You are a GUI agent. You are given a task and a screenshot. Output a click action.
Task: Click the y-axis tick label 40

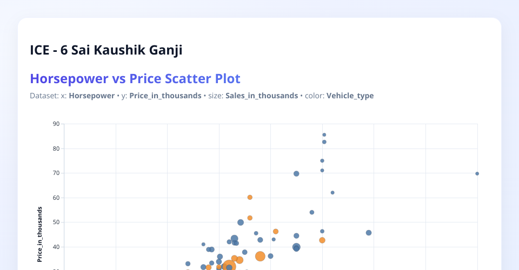[56, 247]
